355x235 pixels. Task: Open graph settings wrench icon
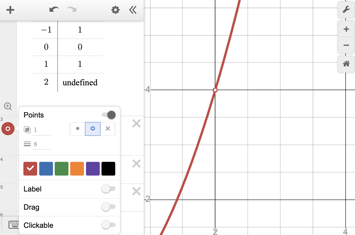(346, 10)
